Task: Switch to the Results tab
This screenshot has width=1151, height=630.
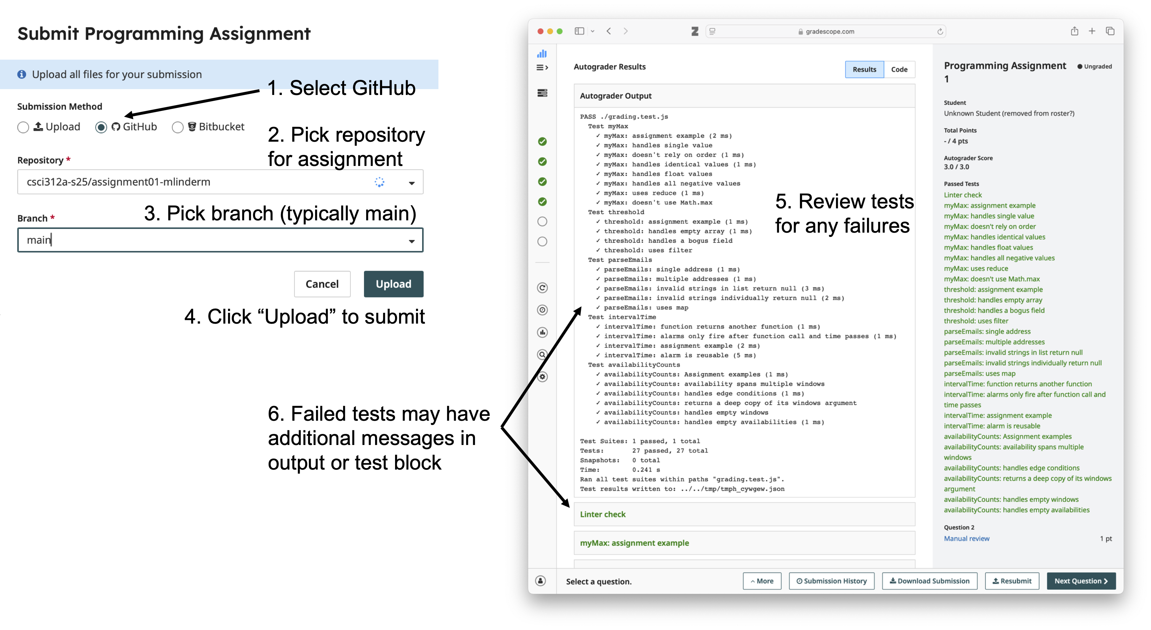Action: 864,69
